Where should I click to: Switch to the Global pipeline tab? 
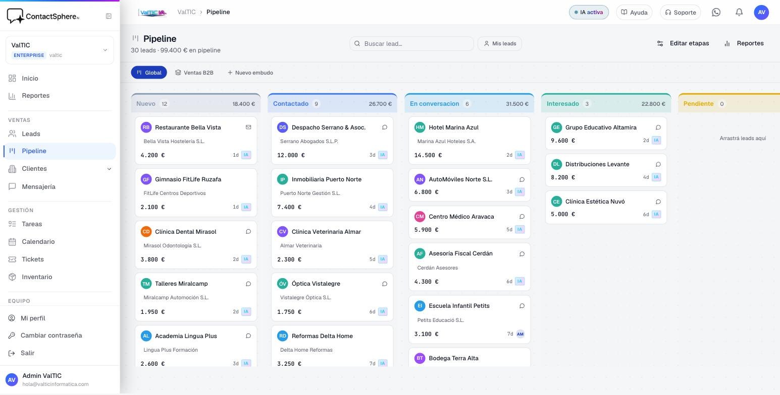pyautogui.click(x=149, y=73)
